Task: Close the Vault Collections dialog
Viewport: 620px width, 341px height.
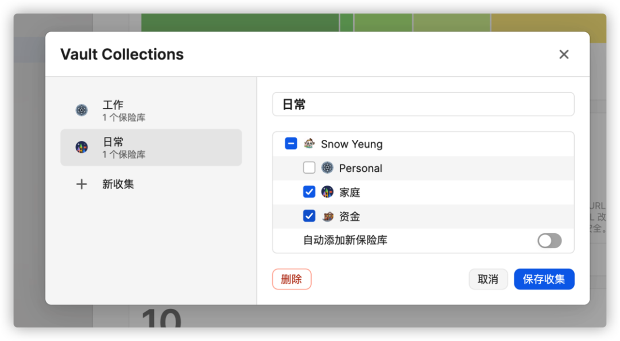Action: [564, 54]
